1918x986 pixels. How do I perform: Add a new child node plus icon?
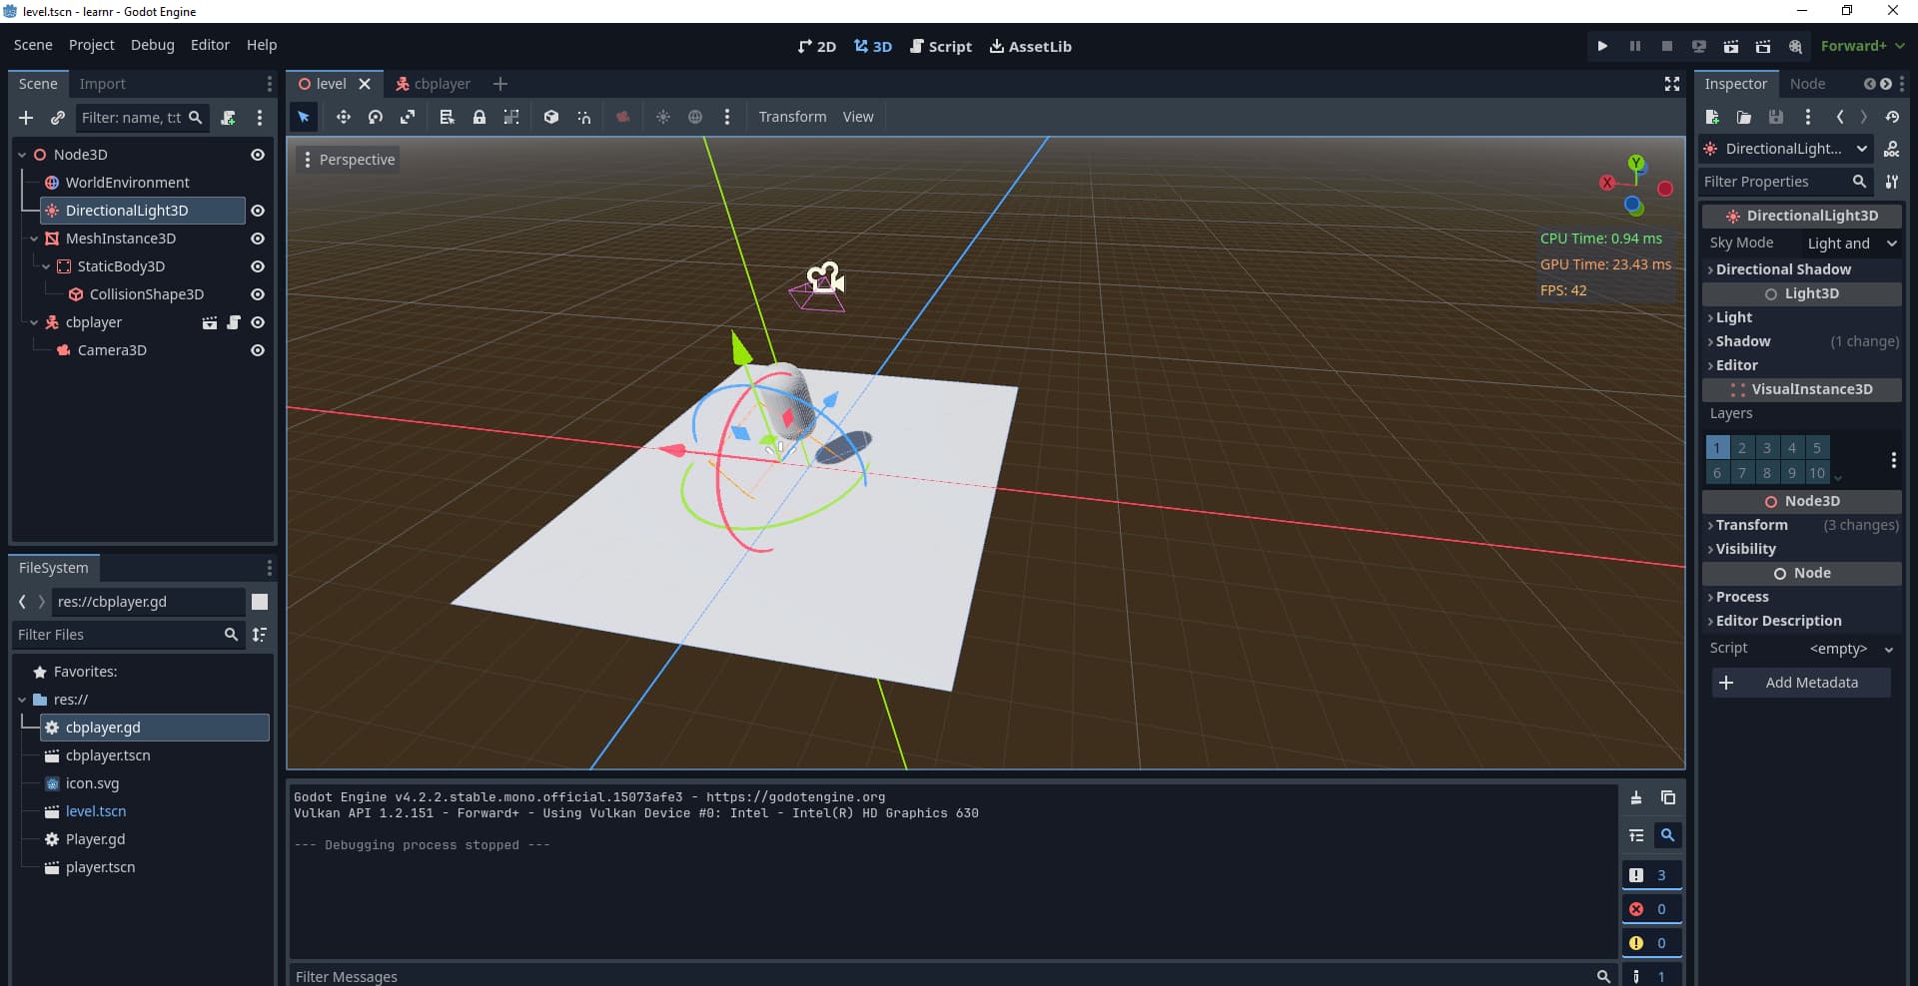tap(26, 118)
